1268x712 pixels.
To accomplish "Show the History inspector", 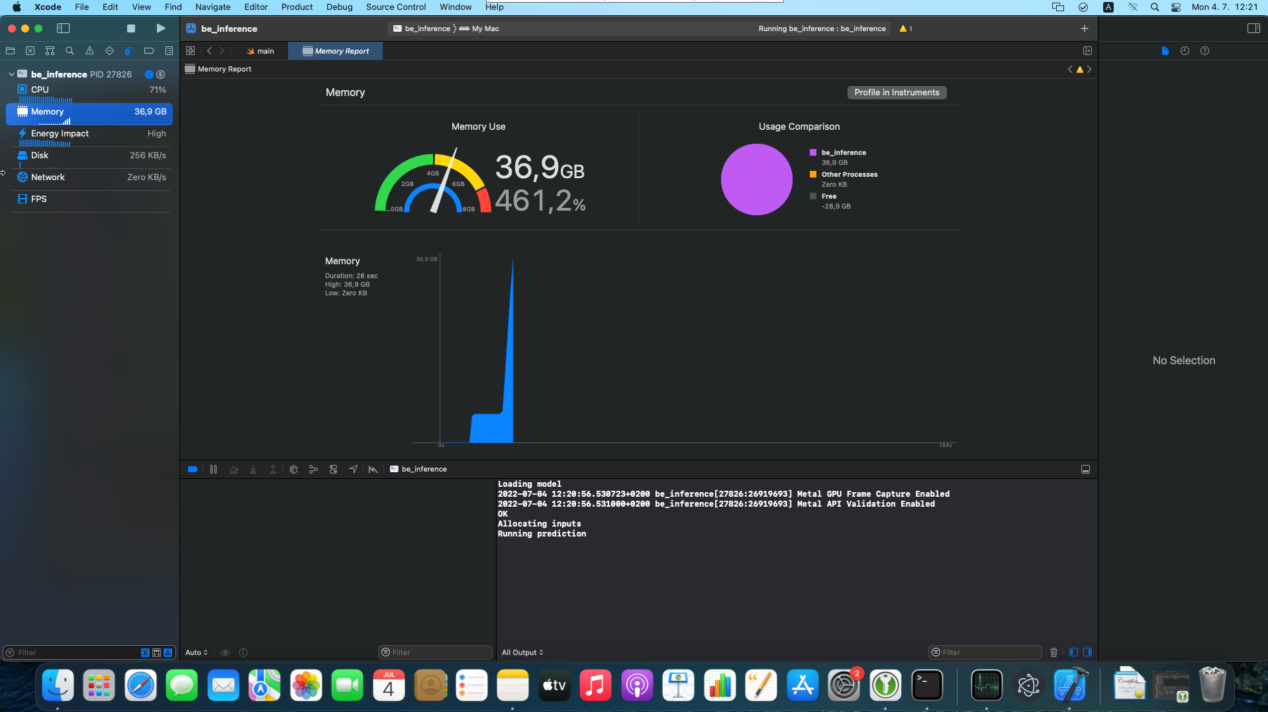I will tap(1185, 51).
